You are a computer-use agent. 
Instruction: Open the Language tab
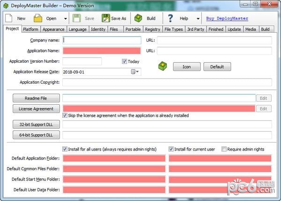78,29
